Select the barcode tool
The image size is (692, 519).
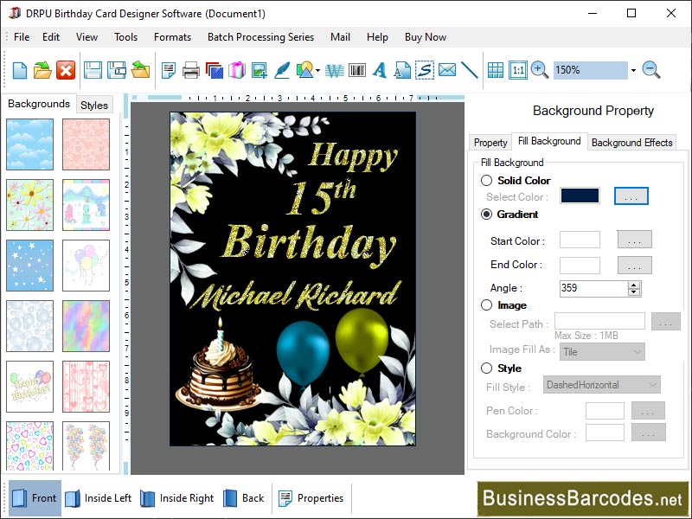click(356, 70)
